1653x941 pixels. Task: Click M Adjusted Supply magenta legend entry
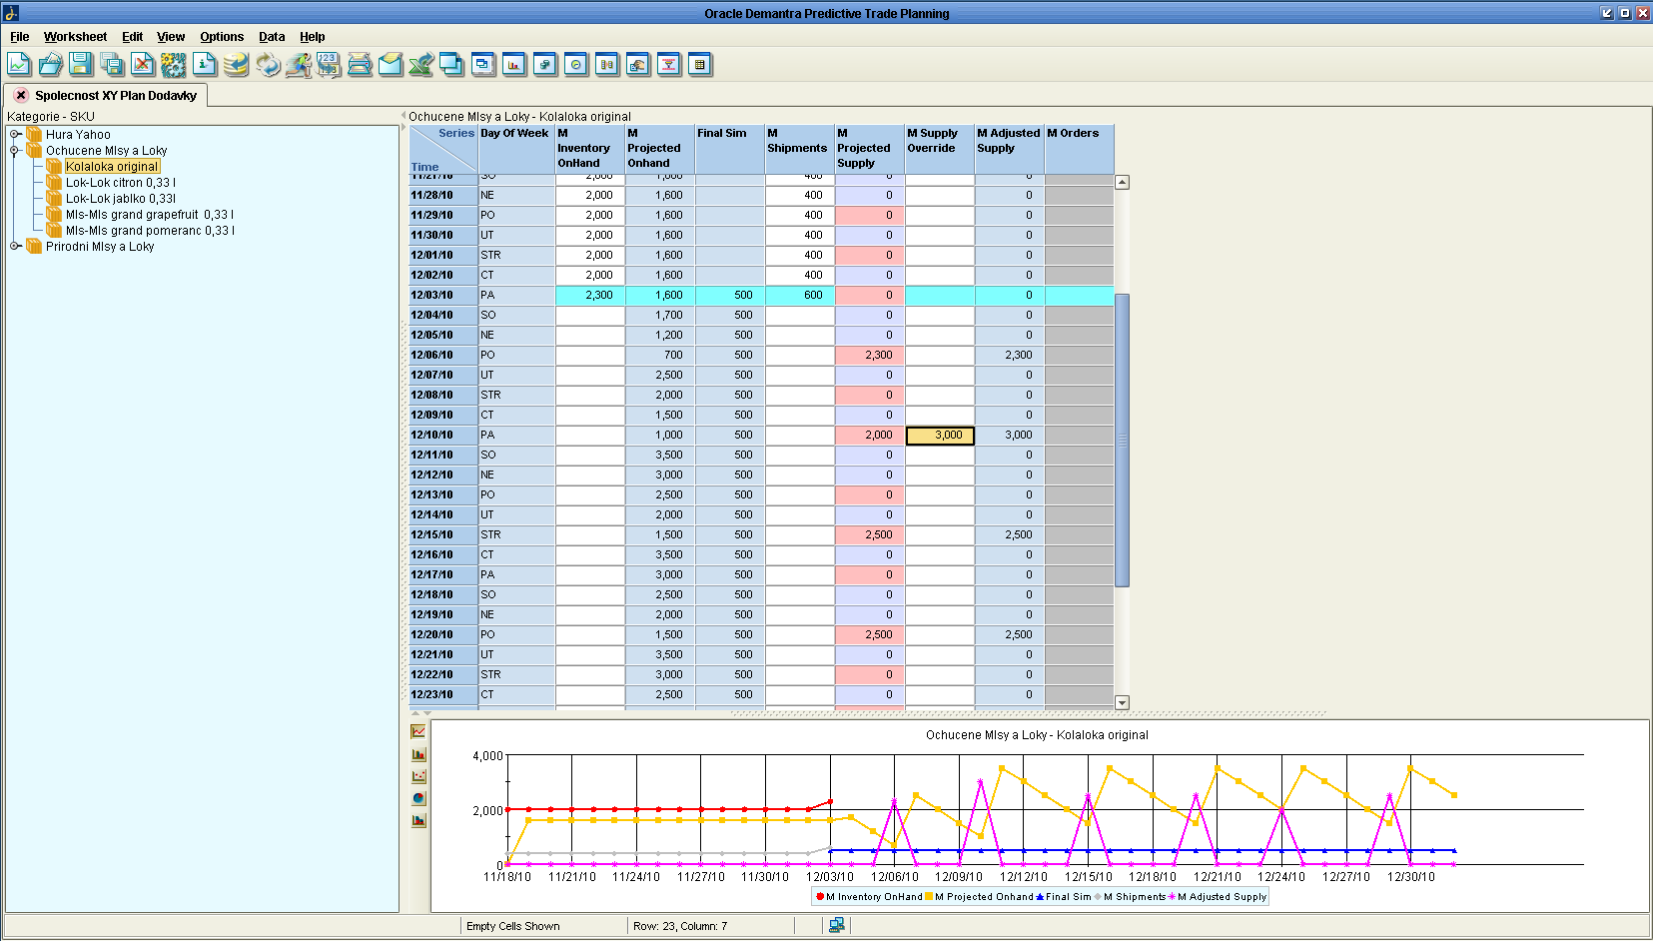tap(1217, 897)
